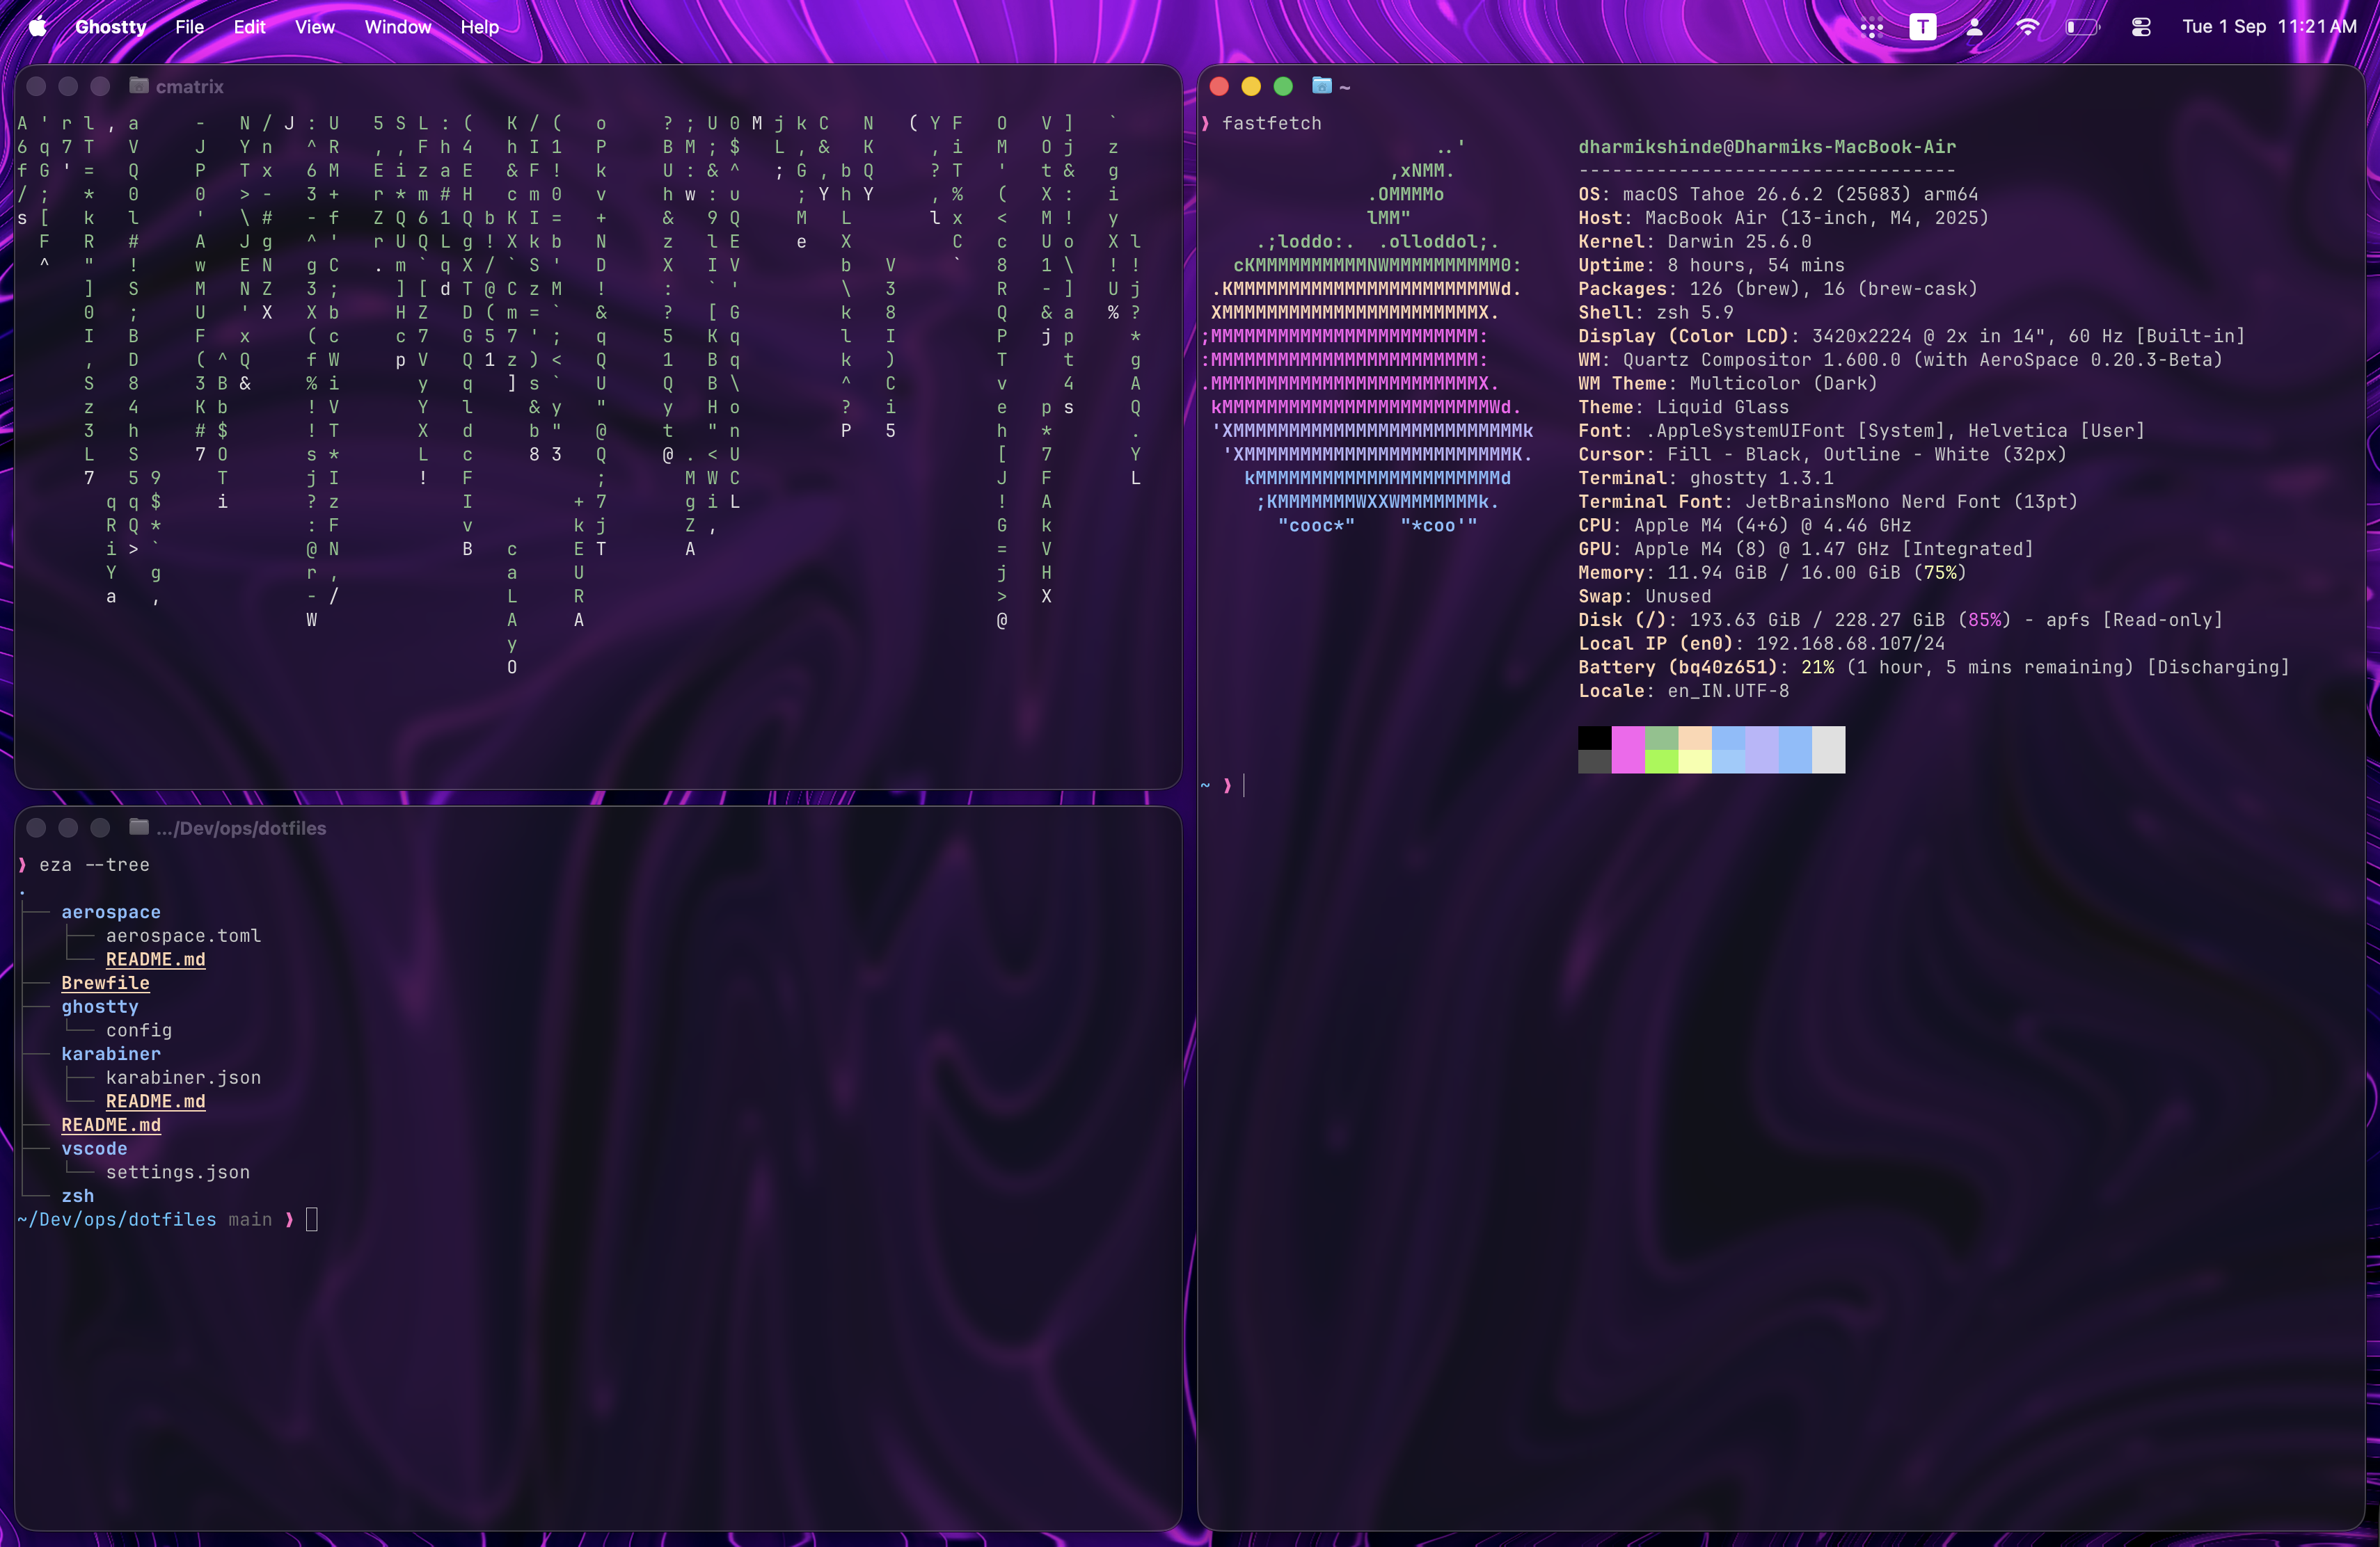Viewport: 2380px width, 1547px height.
Task: Click the zsh folder entry
Action: click(78, 1196)
